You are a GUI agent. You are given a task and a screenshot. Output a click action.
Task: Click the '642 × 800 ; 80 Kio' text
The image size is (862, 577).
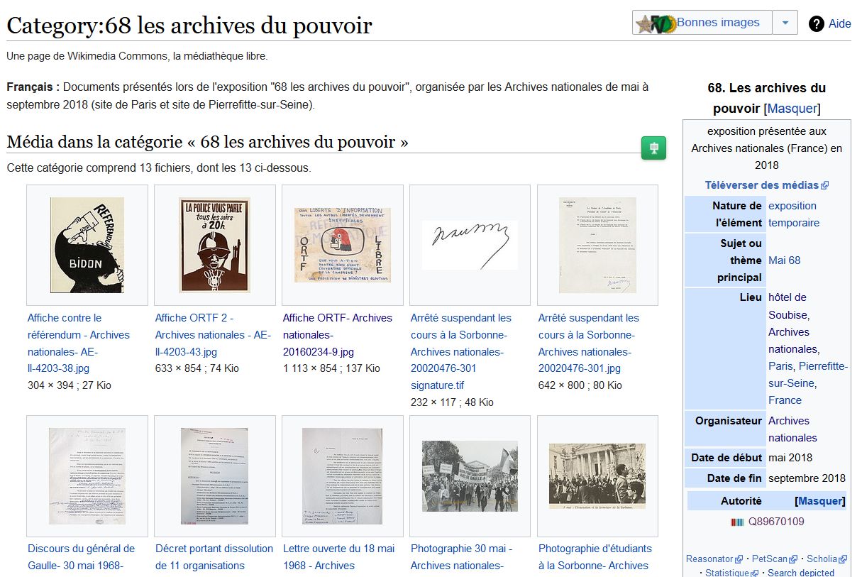(x=580, y=385)
